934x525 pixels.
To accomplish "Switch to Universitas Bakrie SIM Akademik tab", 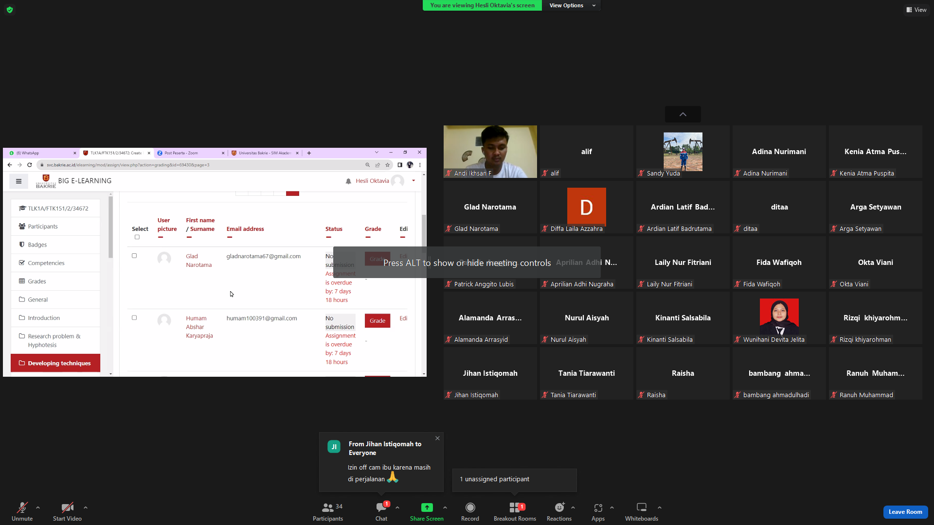I will (265, 153).
